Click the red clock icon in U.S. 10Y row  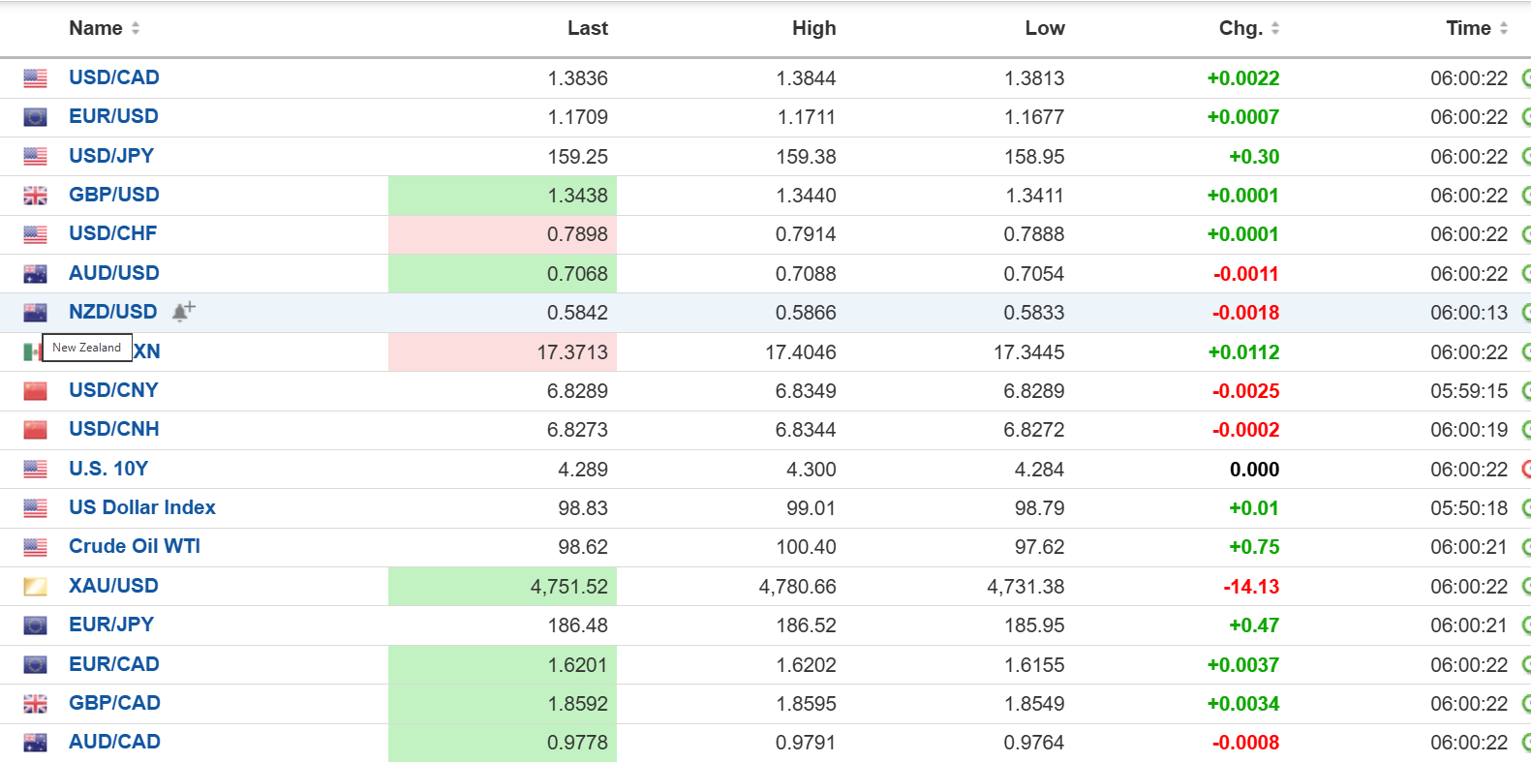[x=1525, y=470]
